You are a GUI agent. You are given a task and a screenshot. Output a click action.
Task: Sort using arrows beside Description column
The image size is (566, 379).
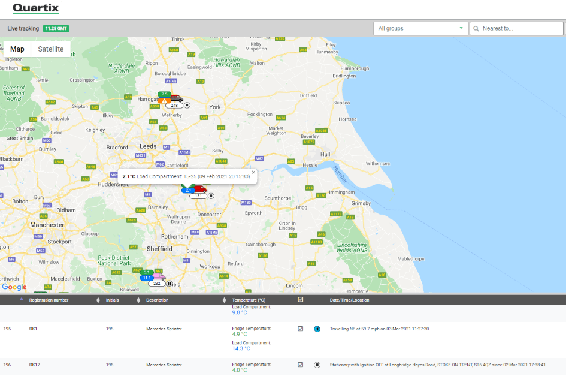click(224, 300)
